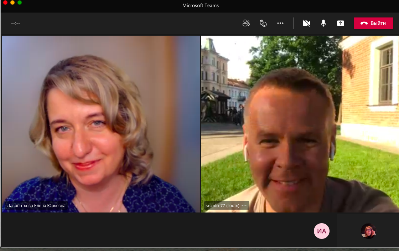Viewport: 399px width, 251px height.
Task: Close the Teams window with the red button
Action: point(5,2)
